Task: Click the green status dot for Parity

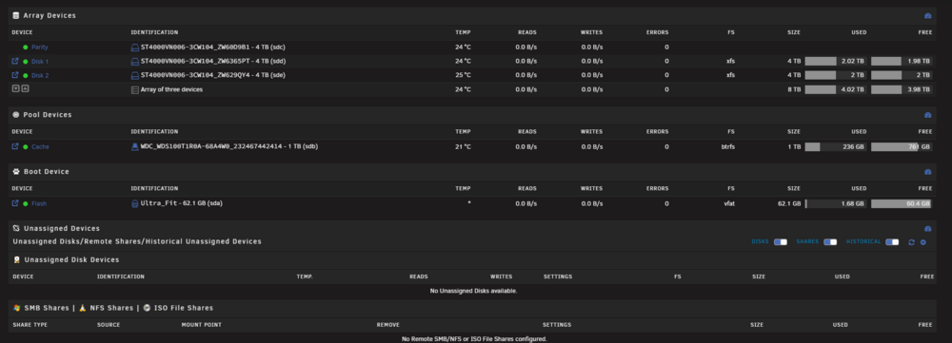Action: pyautogui.click(x=26, y=48)
